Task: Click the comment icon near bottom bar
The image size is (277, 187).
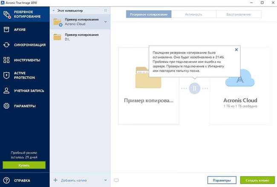Action: coord(116,180)
